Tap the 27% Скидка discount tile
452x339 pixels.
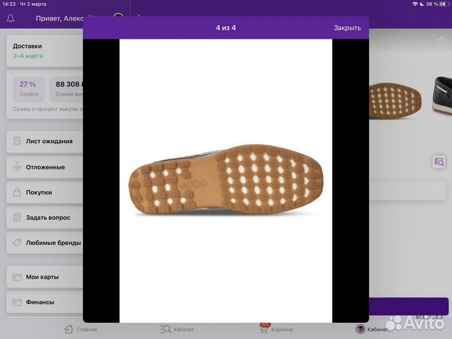pos(28,88)
